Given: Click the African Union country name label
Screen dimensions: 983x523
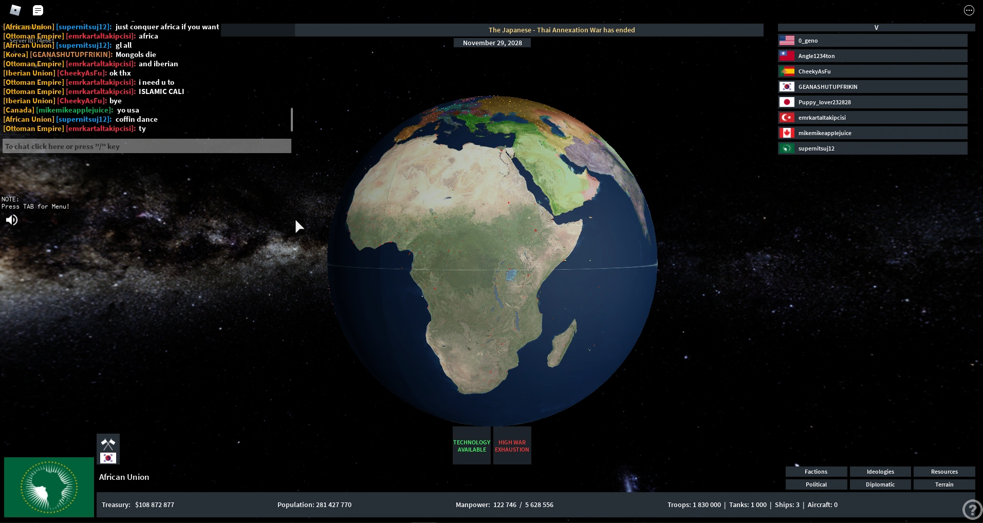Looking at the screenshot, I should pos(124,477).
